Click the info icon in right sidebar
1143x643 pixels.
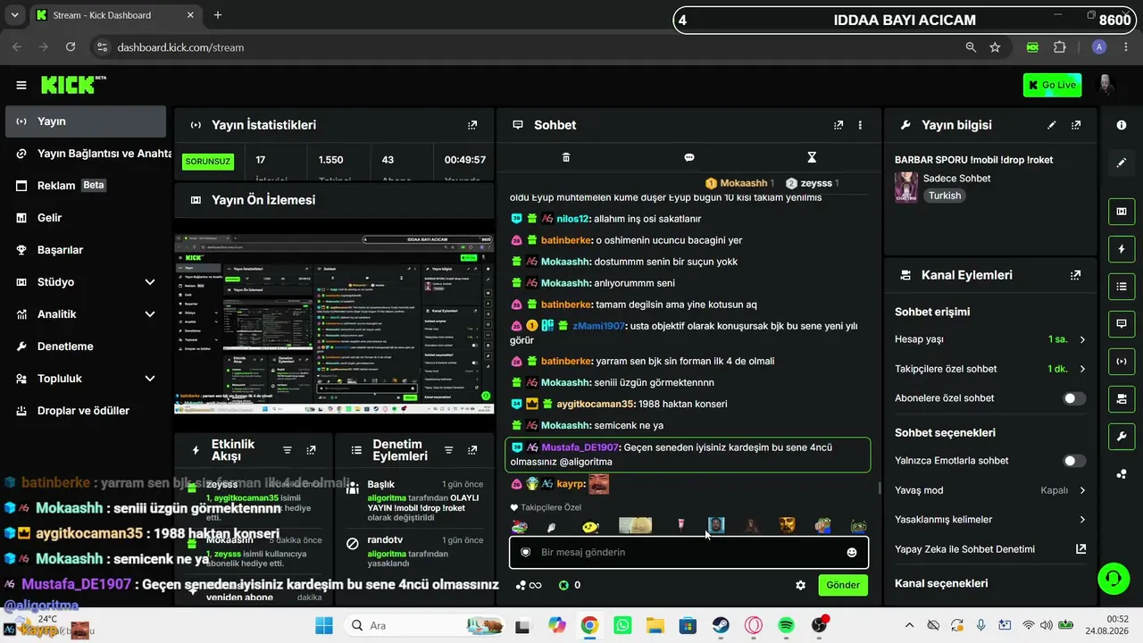(1122, 125)
